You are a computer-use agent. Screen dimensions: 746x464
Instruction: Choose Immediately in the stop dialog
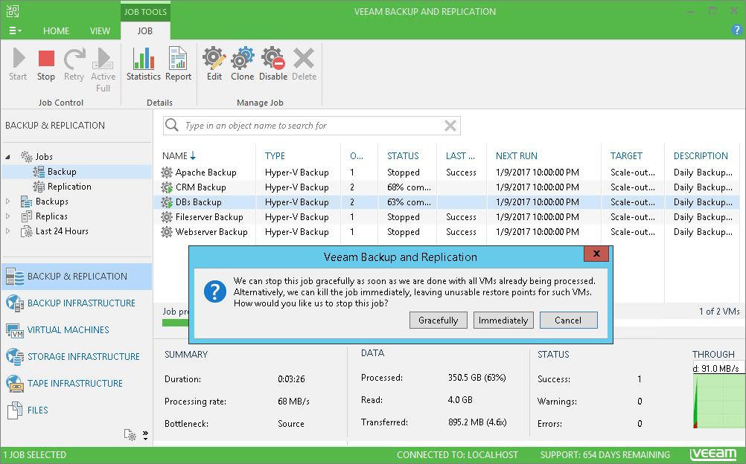(503, 320)
